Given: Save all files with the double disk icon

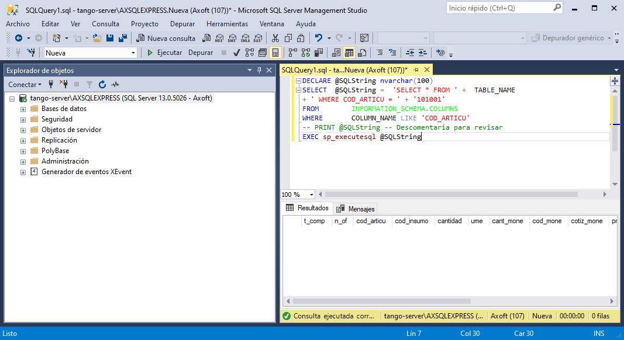Looking at the screenshot, I should click(123, 38).
